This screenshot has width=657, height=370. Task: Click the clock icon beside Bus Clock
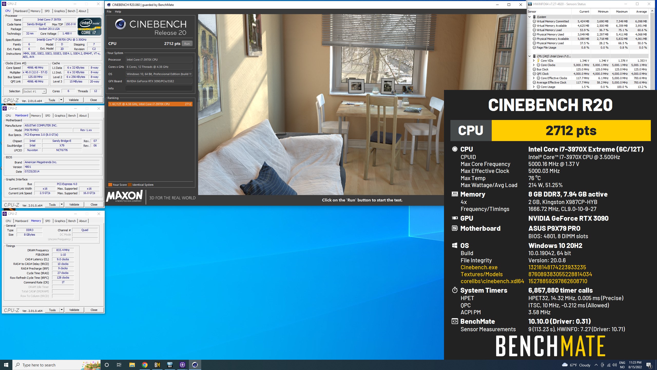tap(534, 69)
